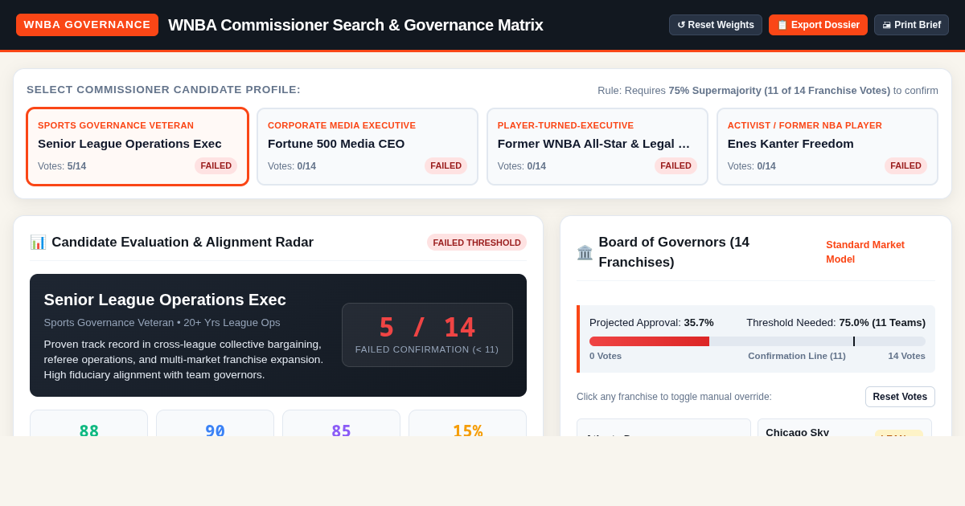Click the WNBA Governance logo badge
Viewport: 965px width, 506px height.
87,25
